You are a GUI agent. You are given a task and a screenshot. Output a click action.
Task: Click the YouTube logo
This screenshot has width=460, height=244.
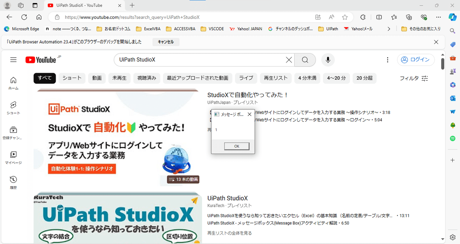[41, 60]
